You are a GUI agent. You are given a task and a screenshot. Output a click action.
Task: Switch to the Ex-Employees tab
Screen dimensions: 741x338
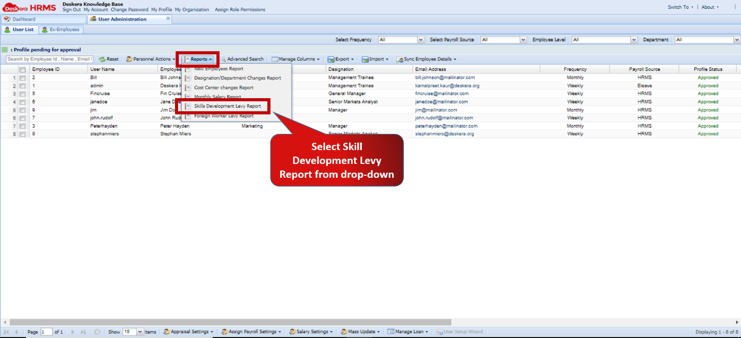pos(61,29)
